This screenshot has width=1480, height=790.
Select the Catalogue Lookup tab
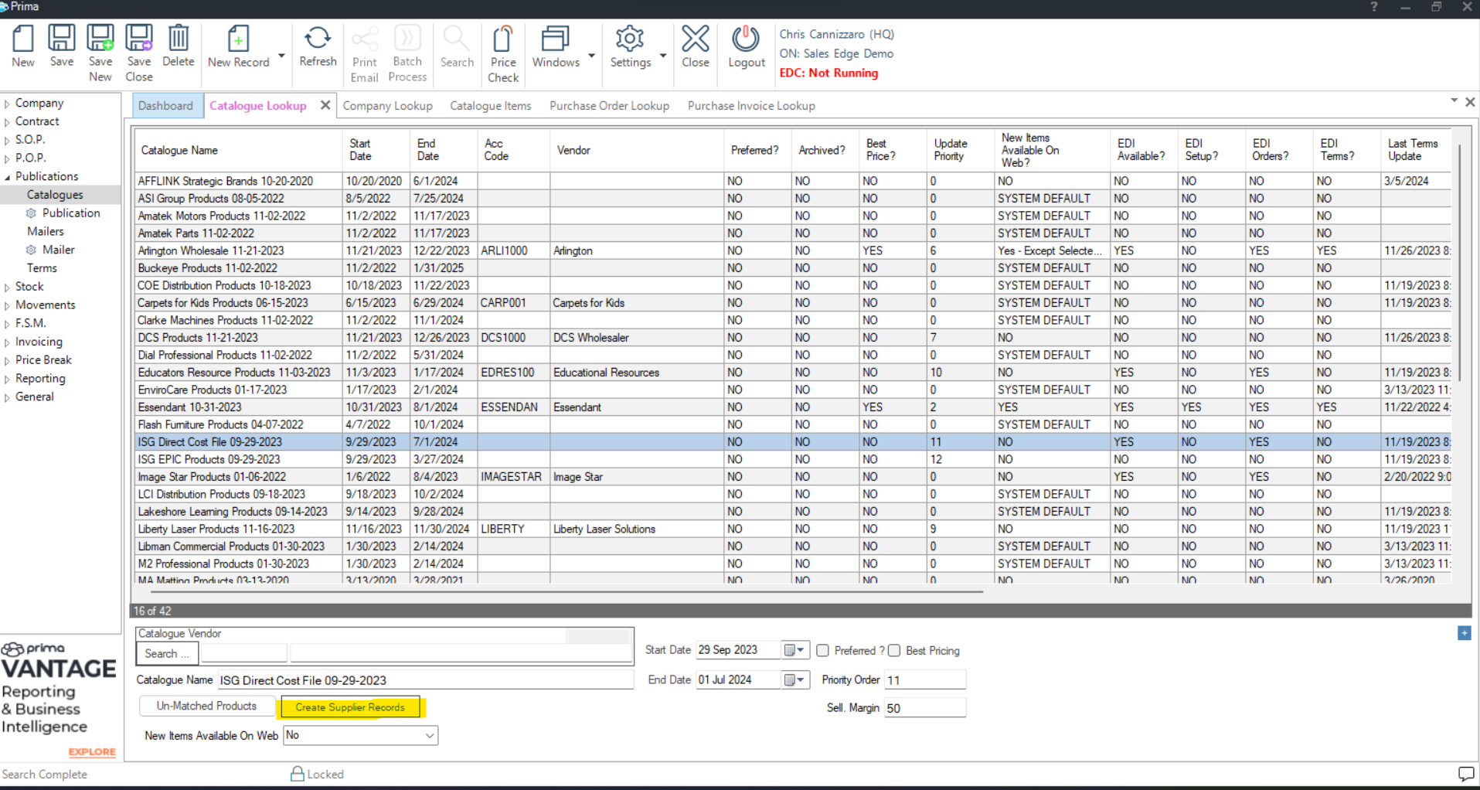tap(258, 106)
